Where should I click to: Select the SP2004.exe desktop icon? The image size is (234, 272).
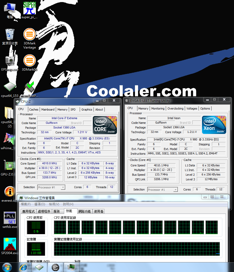(9, 246)
